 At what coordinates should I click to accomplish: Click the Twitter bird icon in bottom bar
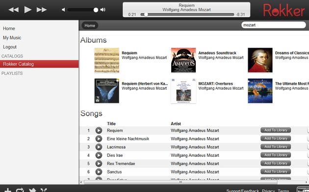[x=32, y=190]
